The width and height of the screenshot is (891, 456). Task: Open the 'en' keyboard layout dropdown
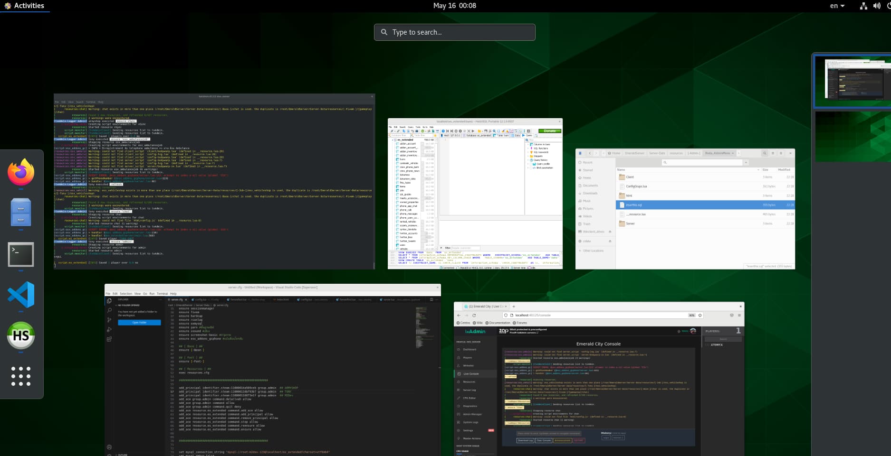tap(837, 6)
